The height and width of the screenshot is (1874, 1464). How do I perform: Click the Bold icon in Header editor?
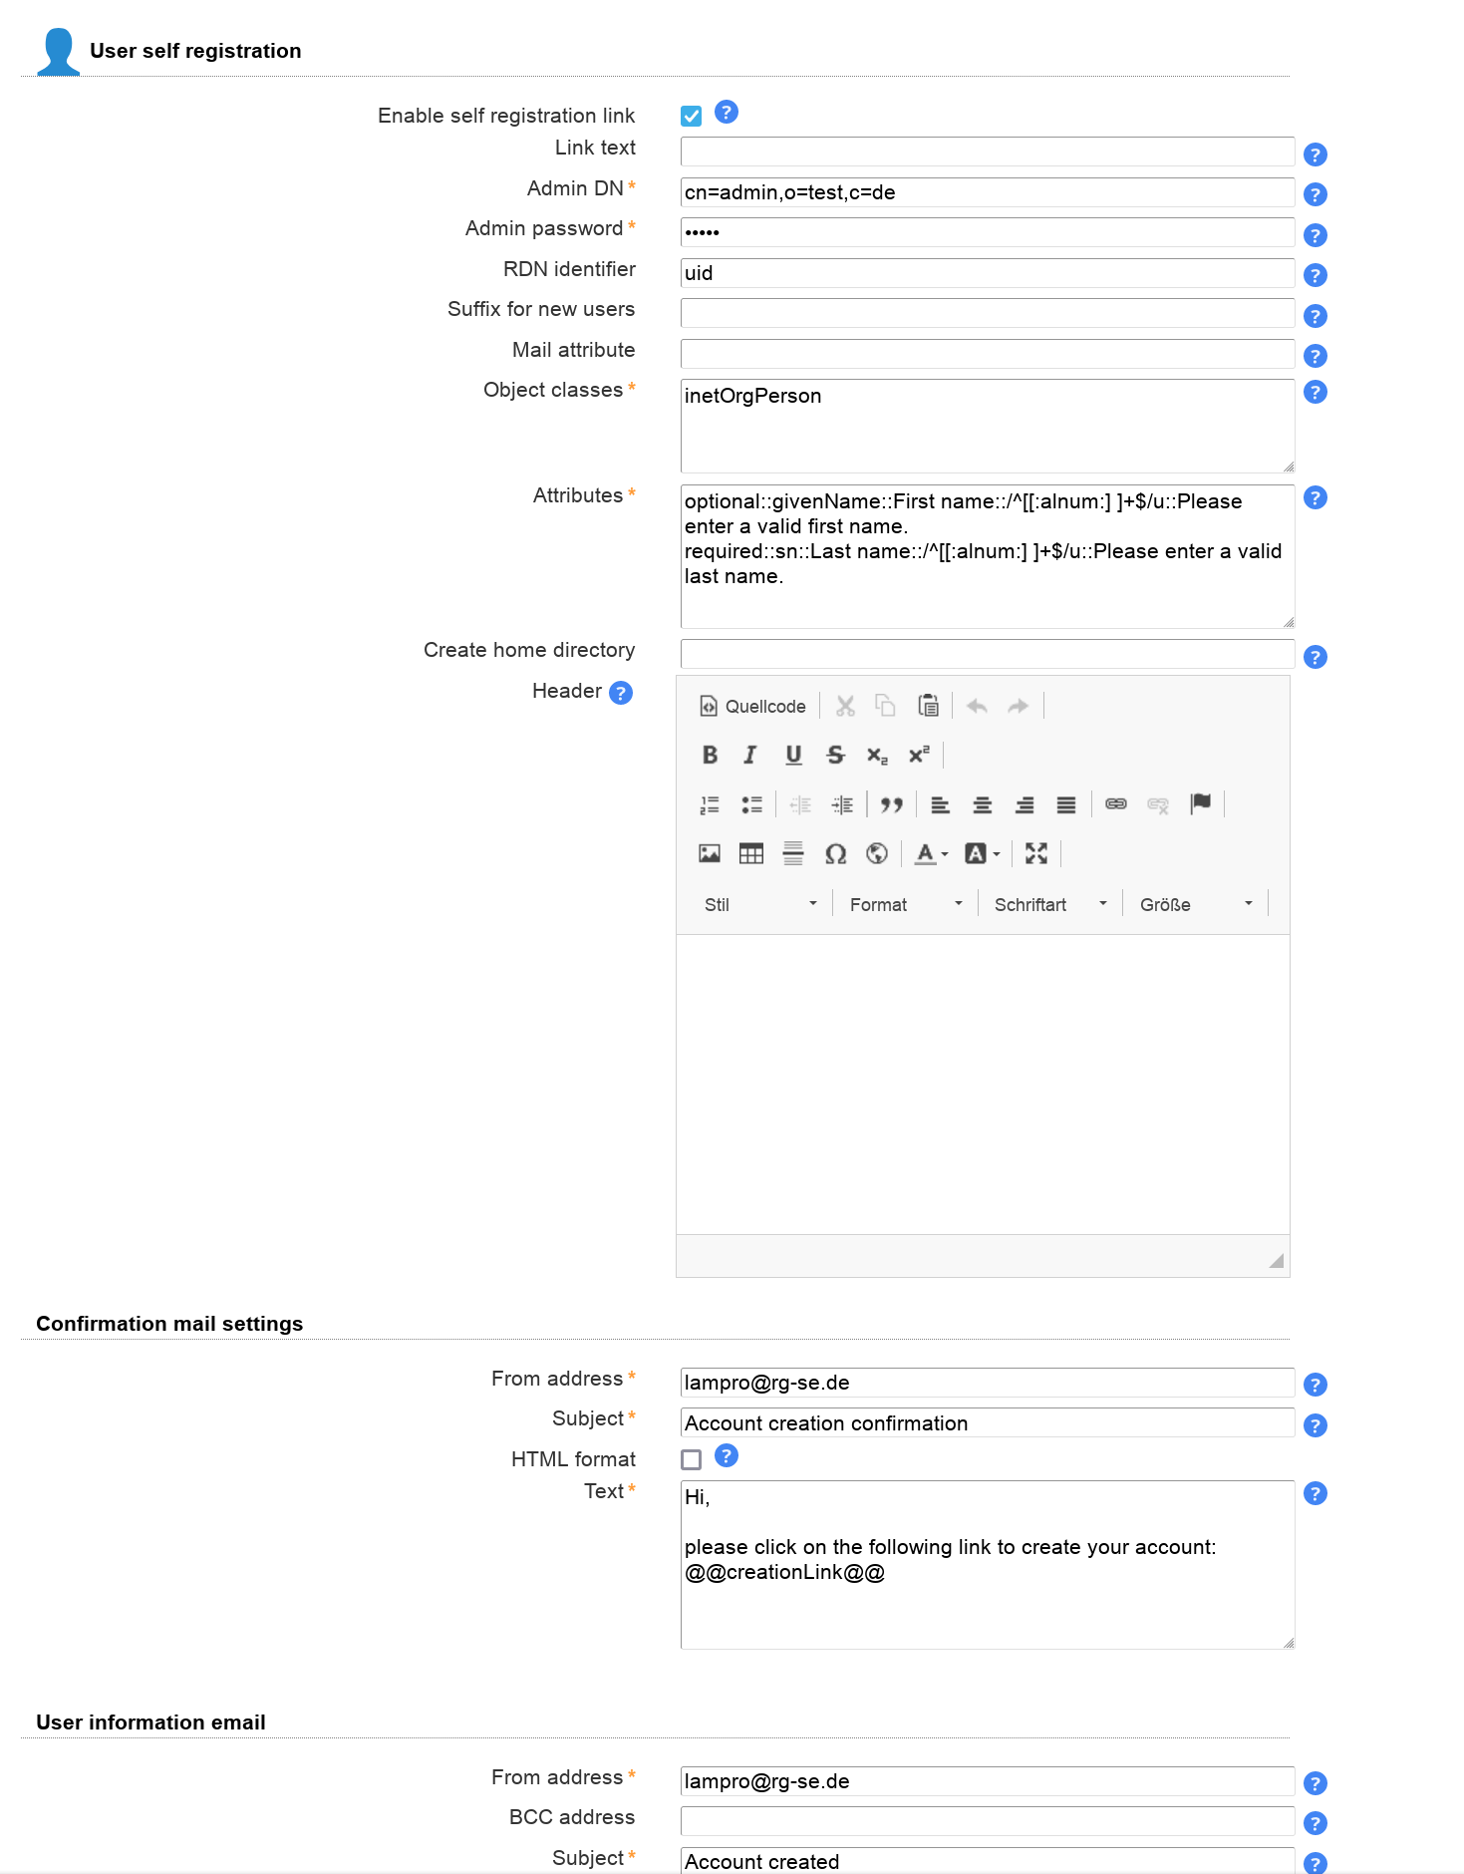[710, 756]
